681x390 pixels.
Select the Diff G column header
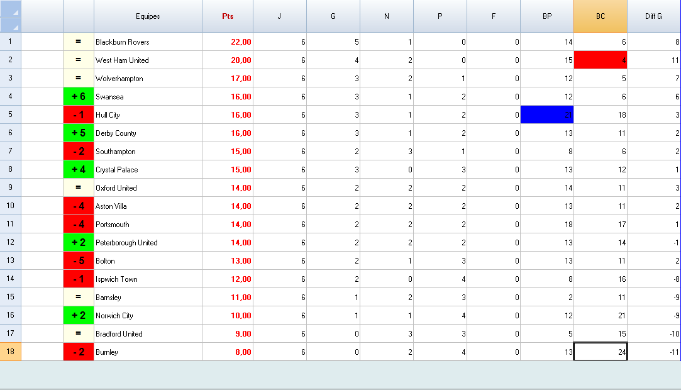pyautogui.click(x=654, y=16)
